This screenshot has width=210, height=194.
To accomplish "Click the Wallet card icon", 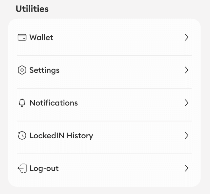I will click(22, 38).
